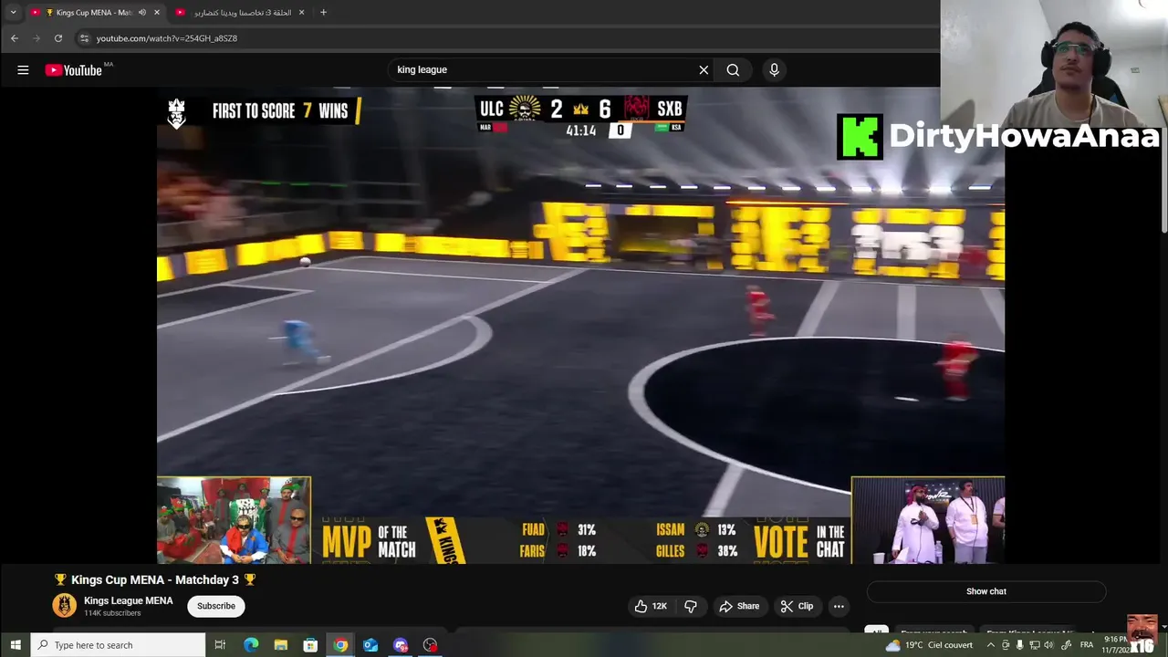Start voice search with the microphone
Viewport: 1168px width, 657px height.
pyautogui.click(x=774, y=70)
